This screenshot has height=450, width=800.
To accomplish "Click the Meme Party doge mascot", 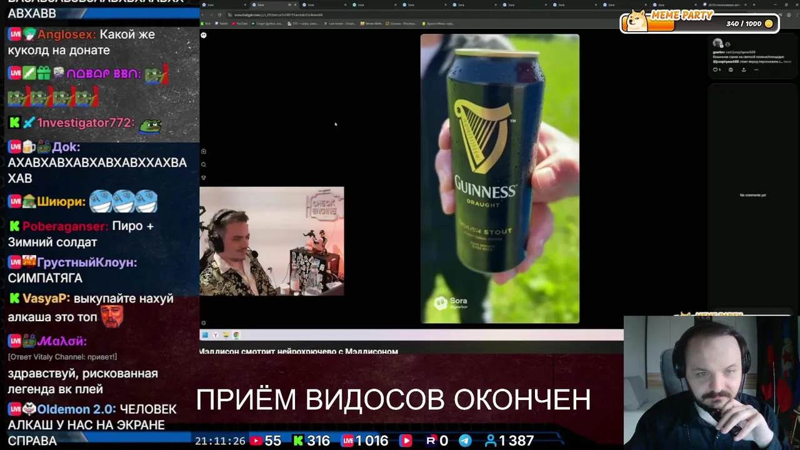I will (x=637, y=21).
